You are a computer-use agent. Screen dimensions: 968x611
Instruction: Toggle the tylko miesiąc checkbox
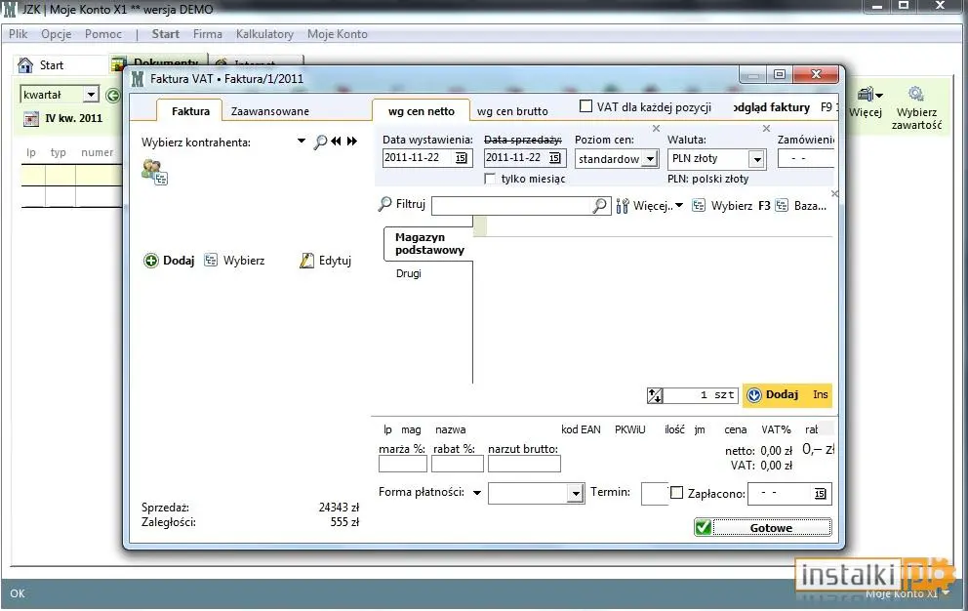(490, 179)
